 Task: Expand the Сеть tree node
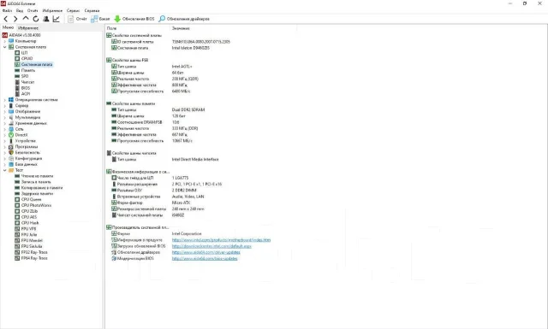tap(4, 129)
